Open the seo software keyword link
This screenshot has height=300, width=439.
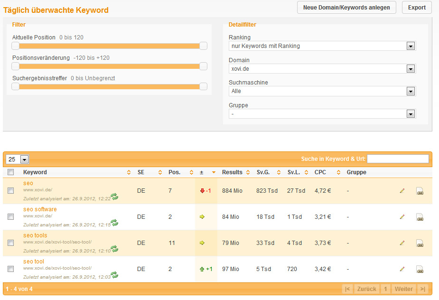pos(40,209)
